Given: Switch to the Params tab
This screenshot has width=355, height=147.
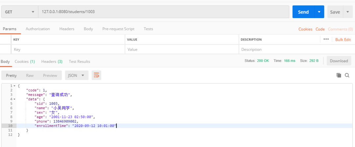Looking at the screenshot, I should (10, 29).
